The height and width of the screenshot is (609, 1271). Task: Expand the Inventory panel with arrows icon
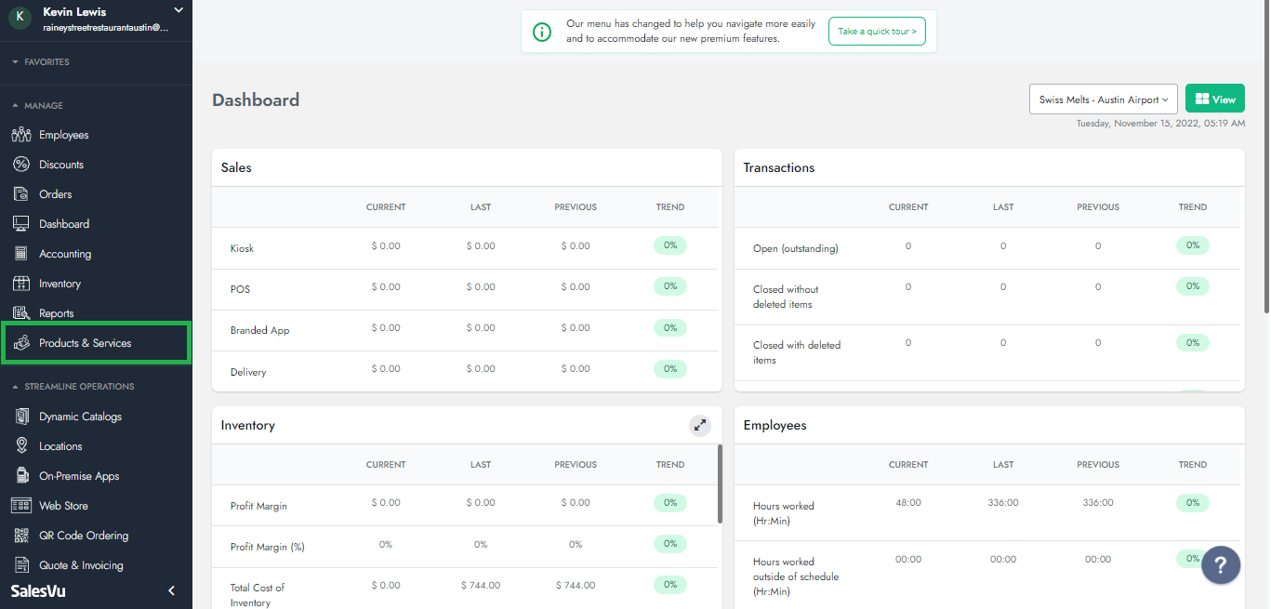tap(699, 425)
